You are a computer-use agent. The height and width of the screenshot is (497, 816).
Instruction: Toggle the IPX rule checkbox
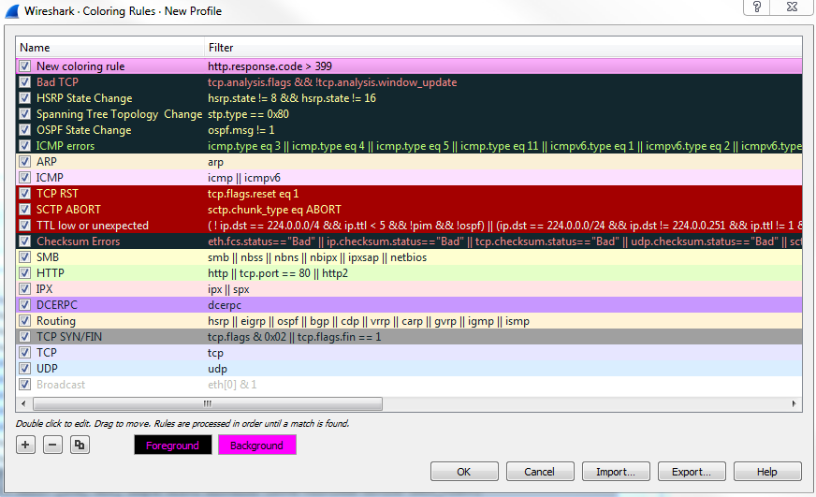pos(24,289)
